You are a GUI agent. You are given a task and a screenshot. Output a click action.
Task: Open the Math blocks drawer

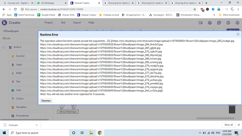pos(19,73)
